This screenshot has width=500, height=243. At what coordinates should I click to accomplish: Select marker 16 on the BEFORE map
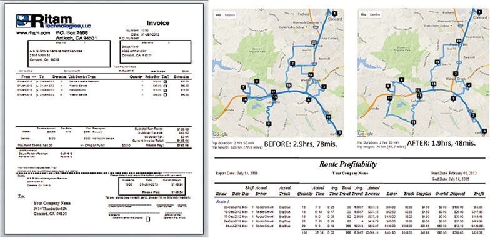tap(245, 100)
